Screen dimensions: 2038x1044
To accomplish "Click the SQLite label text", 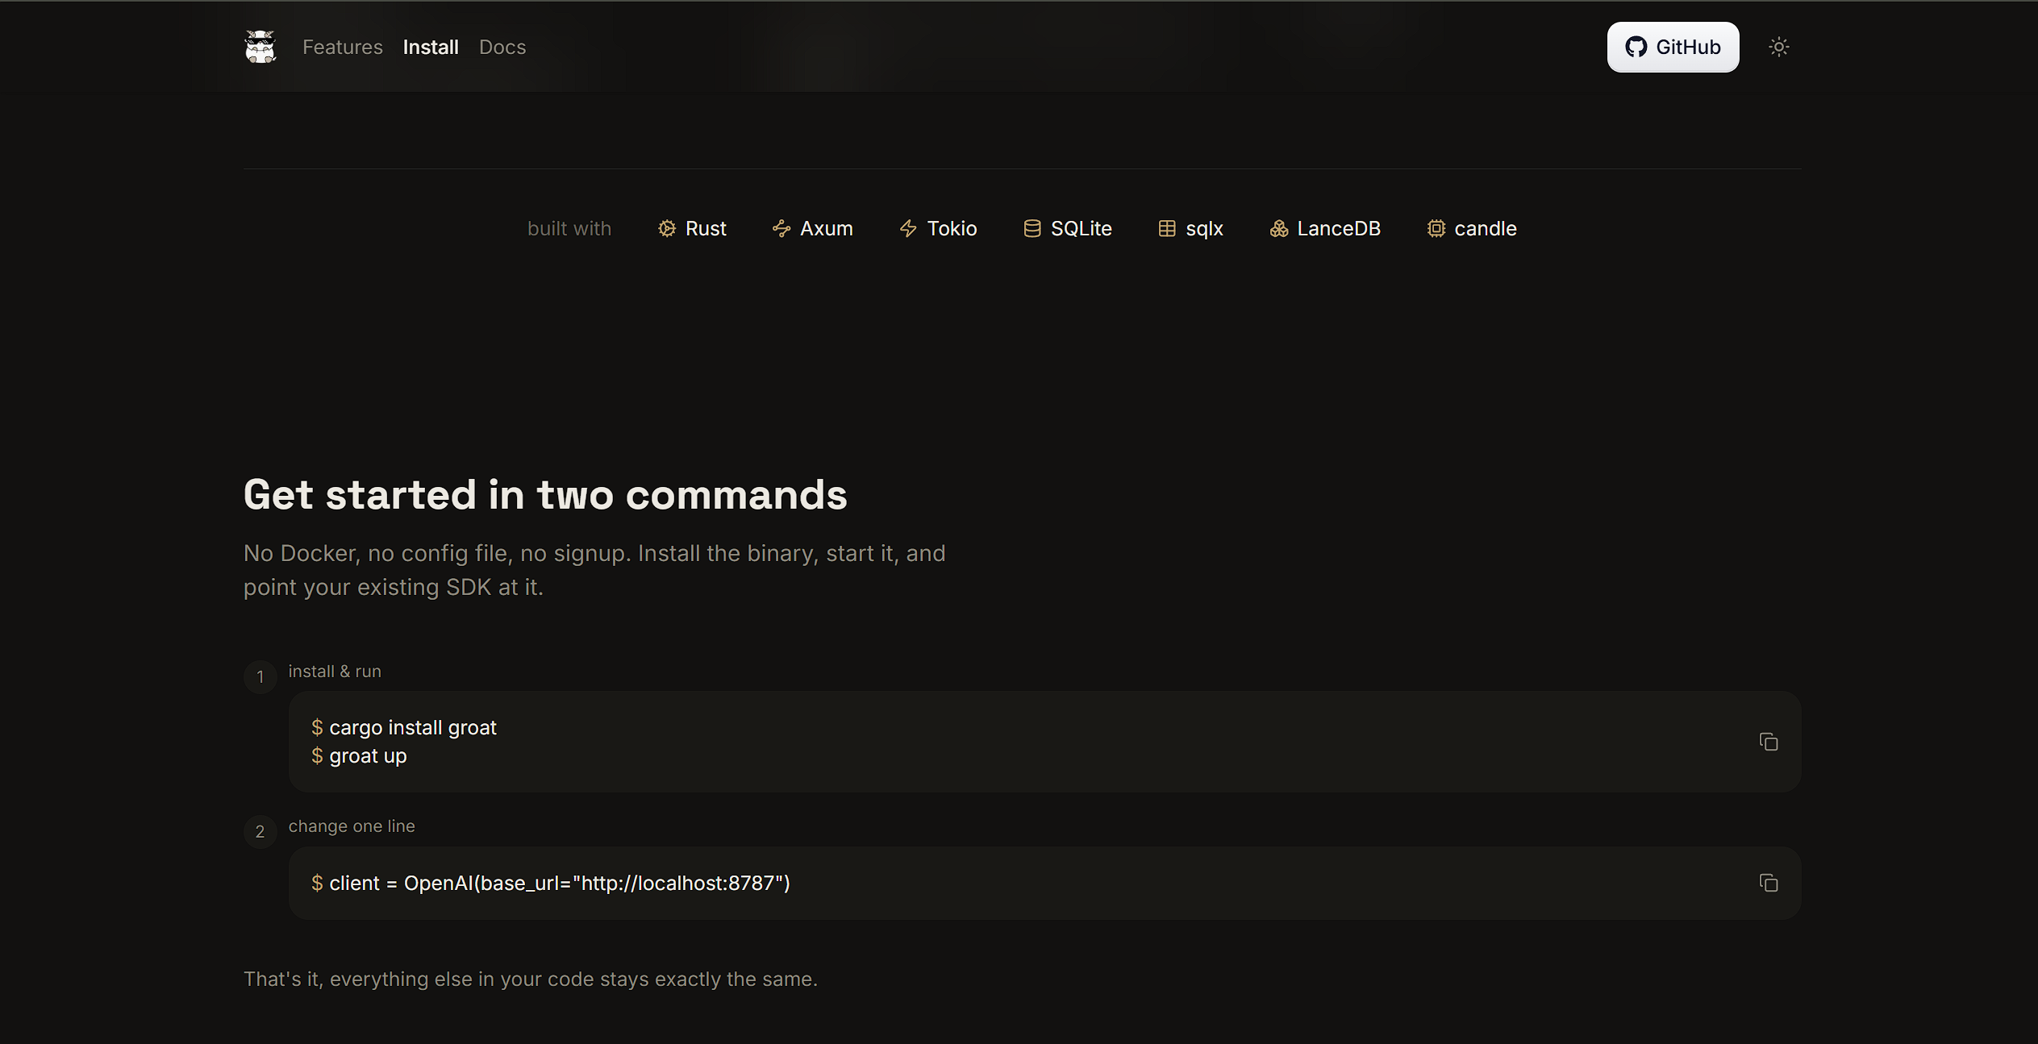I will point(1082,229).
